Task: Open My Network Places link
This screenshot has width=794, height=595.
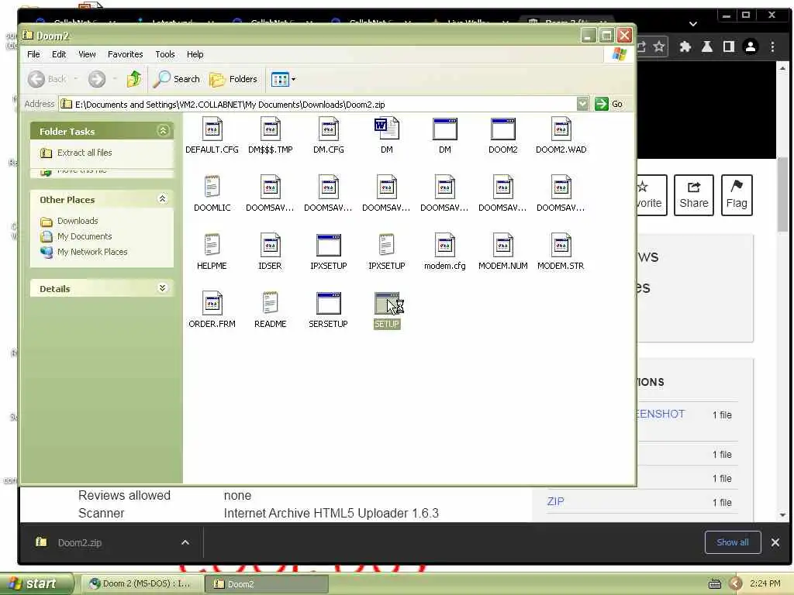Action: (92, 252)
